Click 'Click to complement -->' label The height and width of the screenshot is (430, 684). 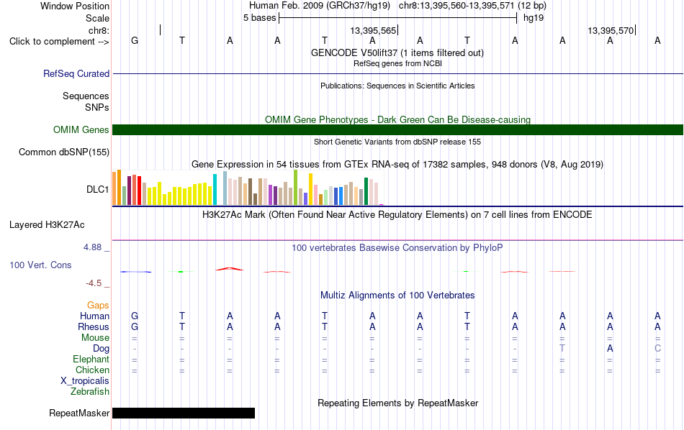[59, 42]
